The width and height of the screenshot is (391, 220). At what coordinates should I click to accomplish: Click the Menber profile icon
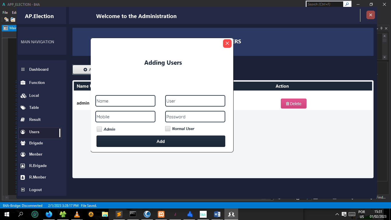[23, 154]
